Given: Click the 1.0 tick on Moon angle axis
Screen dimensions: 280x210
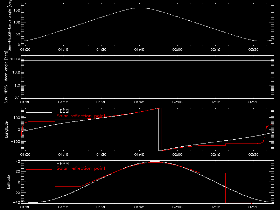Looking at the screenshot, I should [17, 85].
